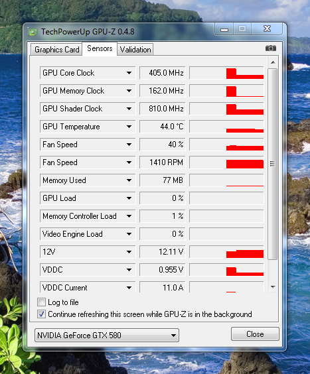Click the GPU Temperature history graph
The width and height of the screenshot is (310, 374).
(226, 127)
